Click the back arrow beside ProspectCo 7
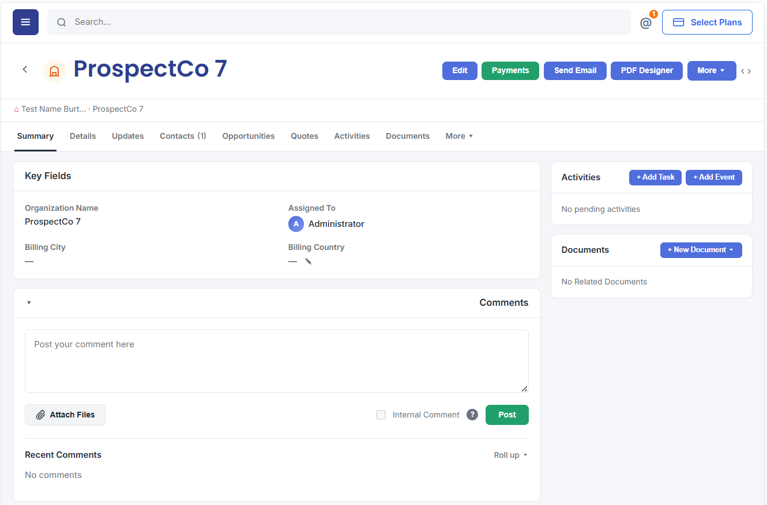The width and height of the screenshot is (767, 505). point(25,69)
